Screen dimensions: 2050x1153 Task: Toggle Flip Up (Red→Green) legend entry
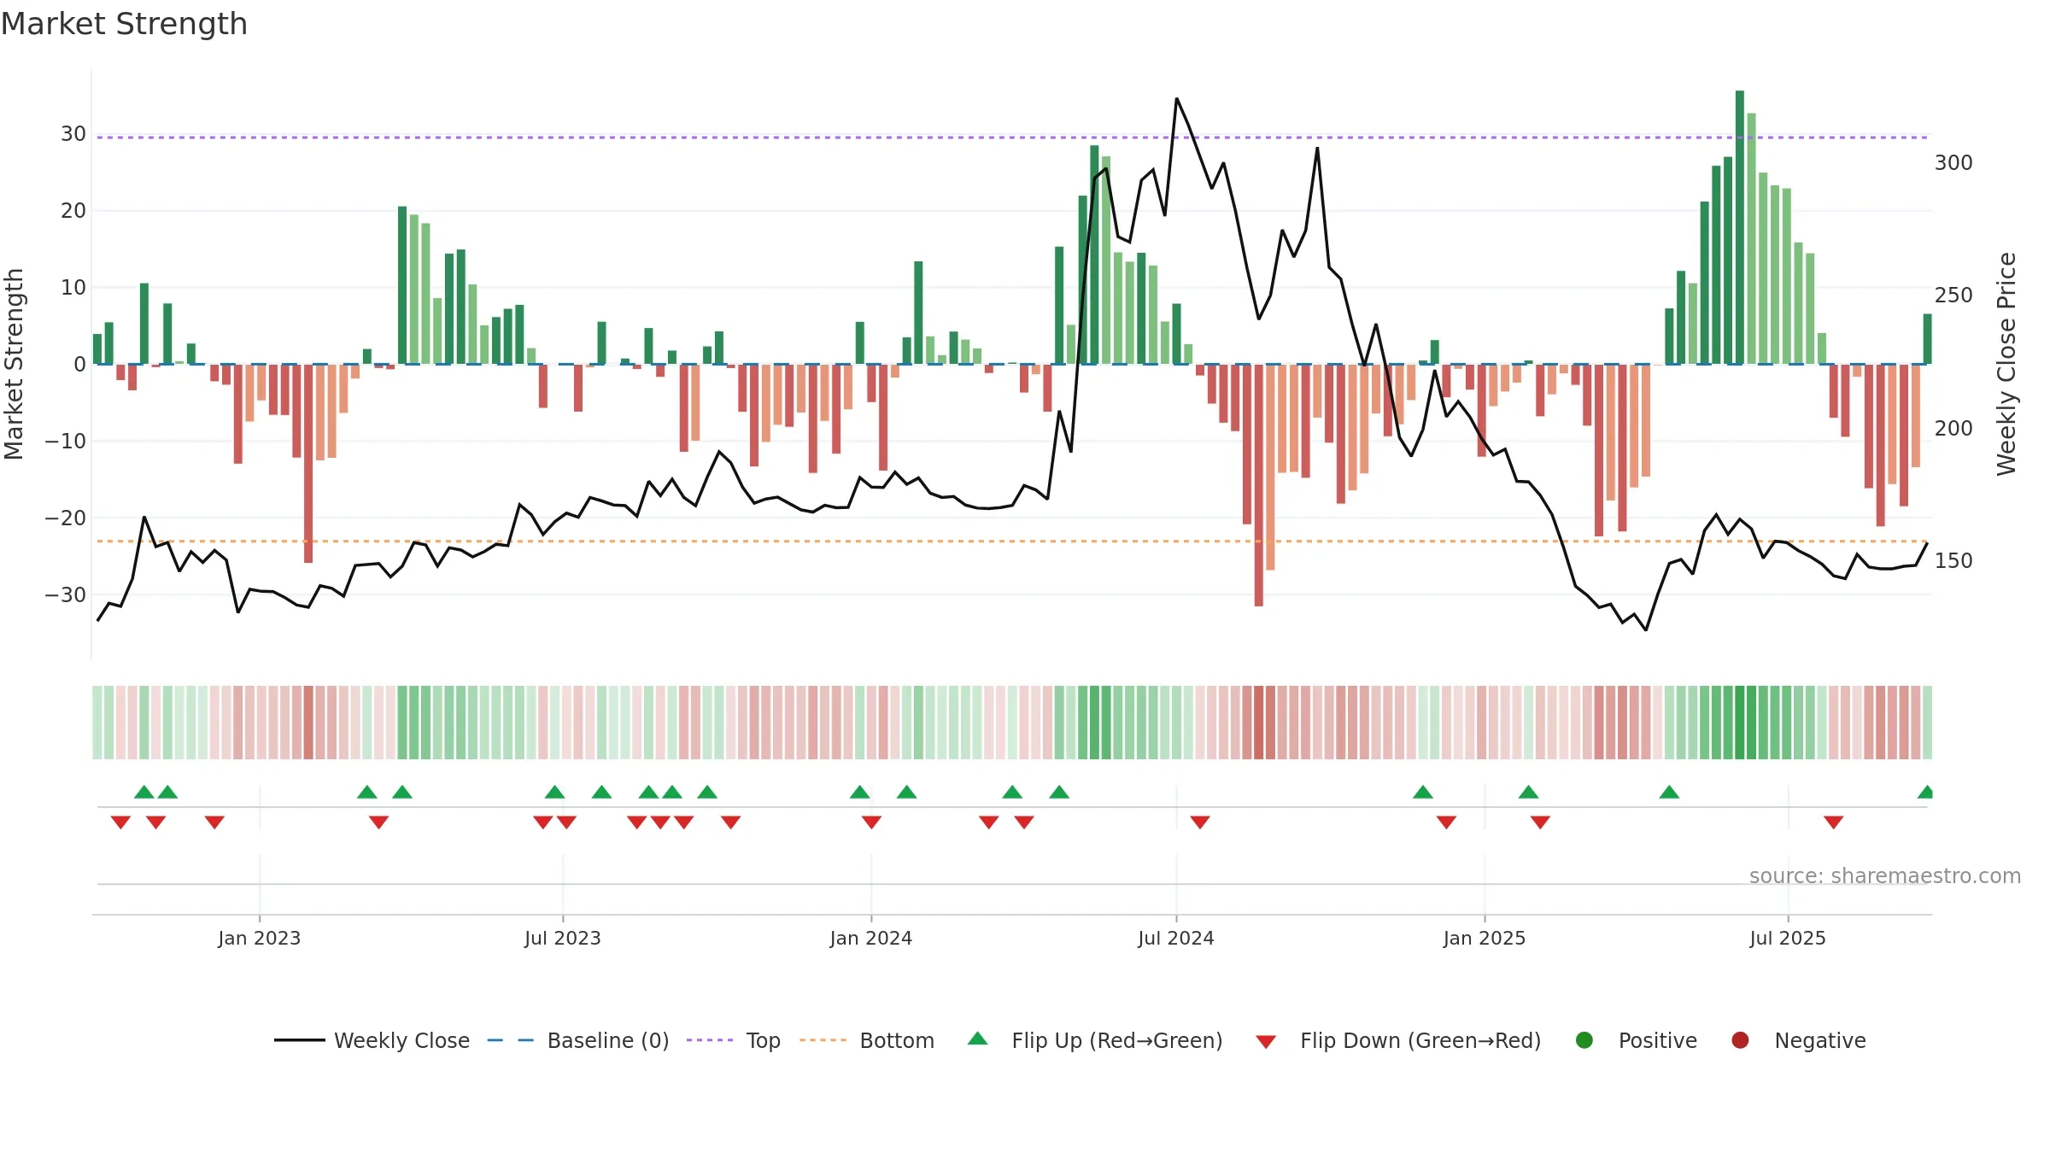(1095, 1040)
